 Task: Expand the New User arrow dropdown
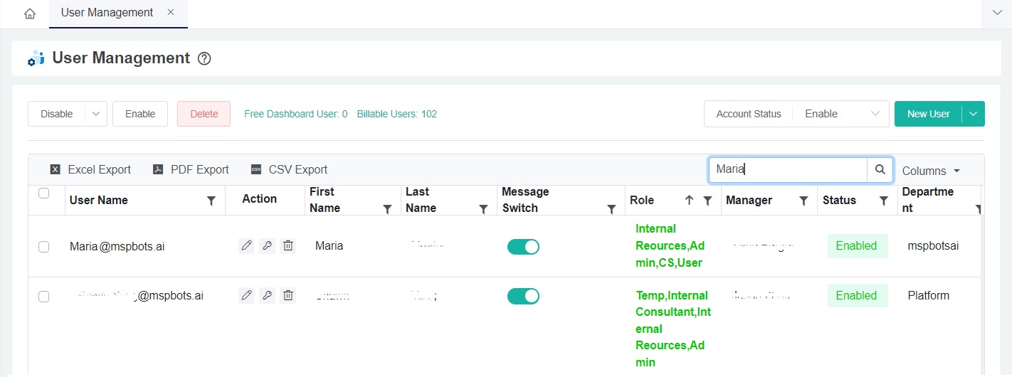(x=973, y=114)
